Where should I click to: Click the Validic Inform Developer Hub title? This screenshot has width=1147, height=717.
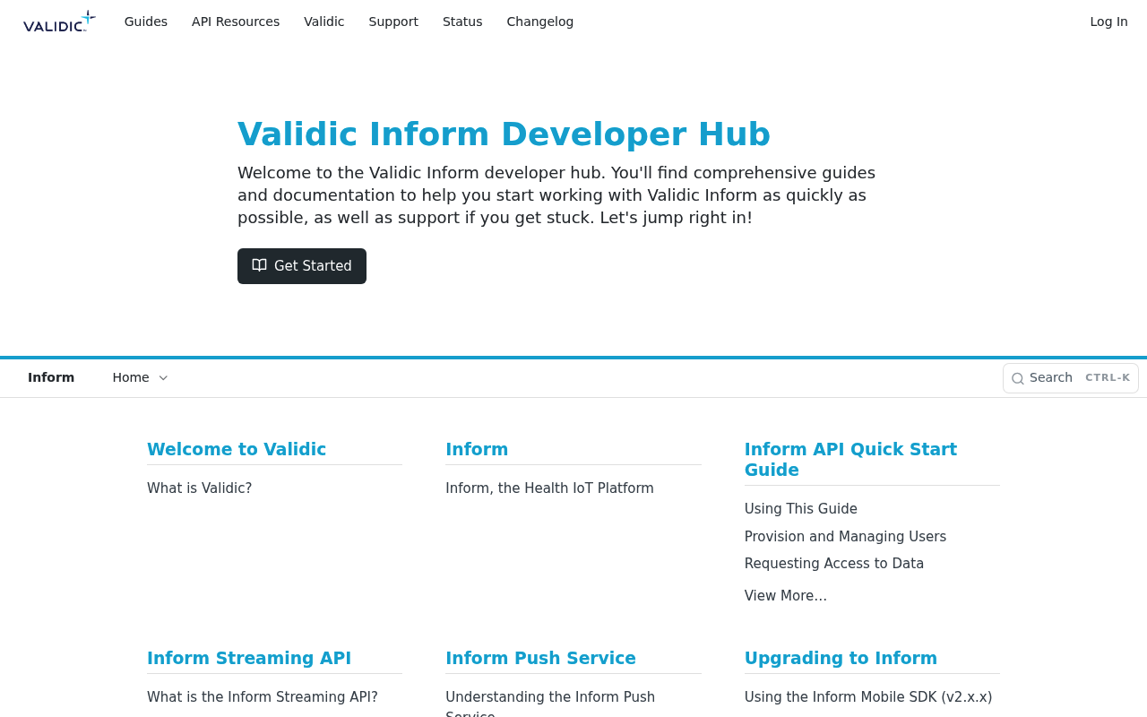(x=504, y=134)
